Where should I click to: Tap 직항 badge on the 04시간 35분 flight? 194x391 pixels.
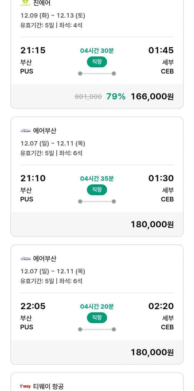pyautogui.click(x=97, y=190)
